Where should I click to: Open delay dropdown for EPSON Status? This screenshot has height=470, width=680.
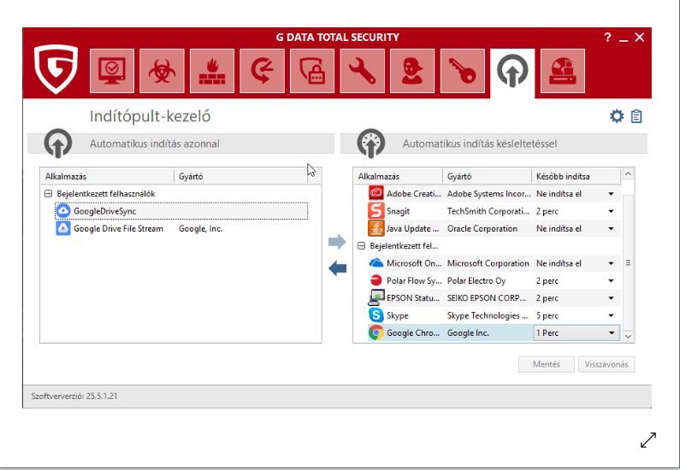point(611,298)
